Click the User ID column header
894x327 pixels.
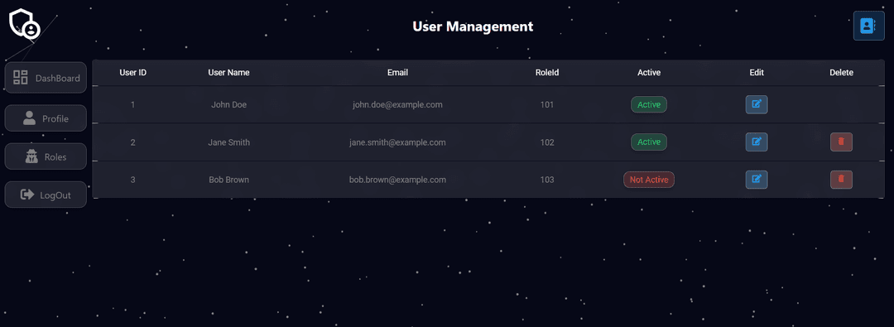pos(132,73)
